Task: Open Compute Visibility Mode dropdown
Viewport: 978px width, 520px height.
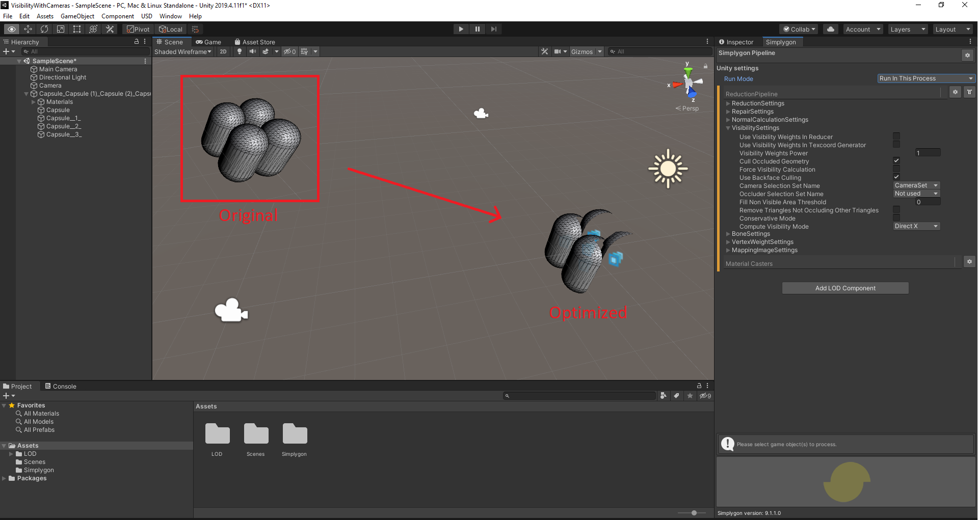Action: click(x=916, y=226)
